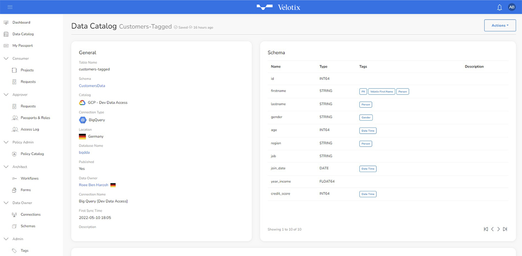Go to the last schema page
This screenshot has height=256, width=522.
pyautogui.click(x=505, y=229)
